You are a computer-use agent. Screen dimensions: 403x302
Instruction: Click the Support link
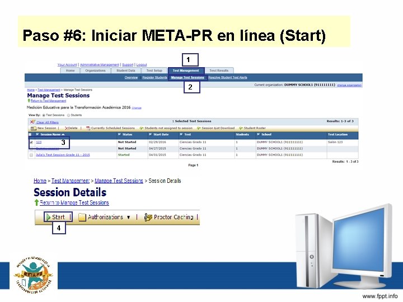(x=128, y=65)
